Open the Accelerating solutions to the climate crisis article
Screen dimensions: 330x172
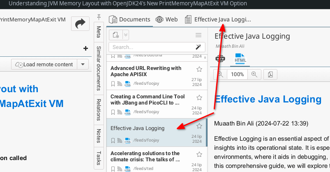pos(145,156)
